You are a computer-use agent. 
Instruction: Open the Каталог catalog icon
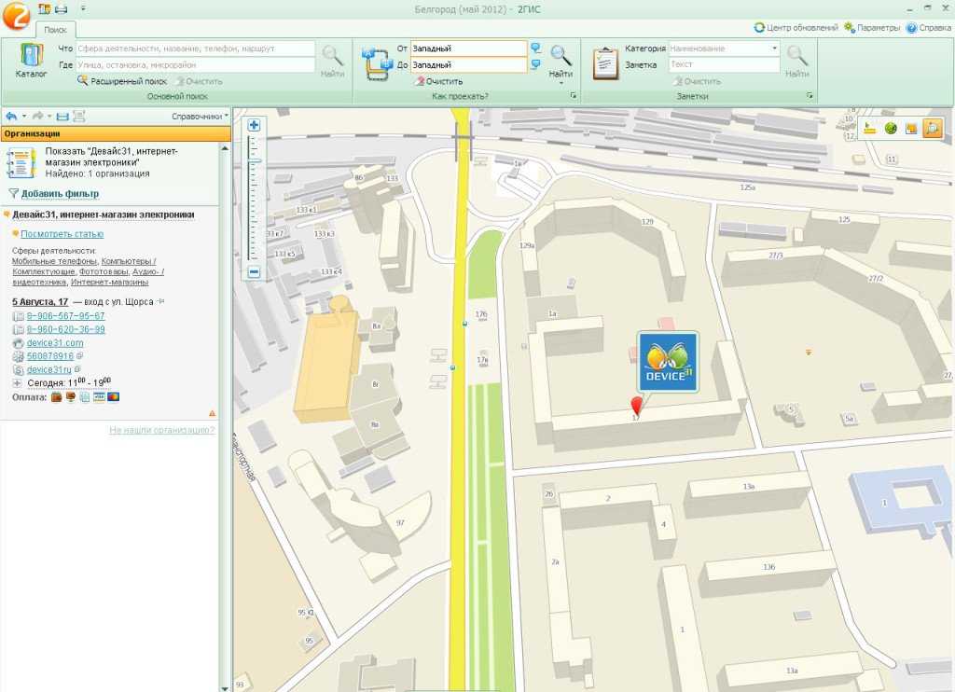click(31, 61)
